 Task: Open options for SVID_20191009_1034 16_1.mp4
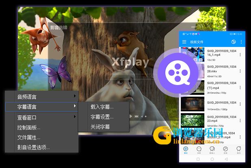pyautogui.click(x=240, y=55)
